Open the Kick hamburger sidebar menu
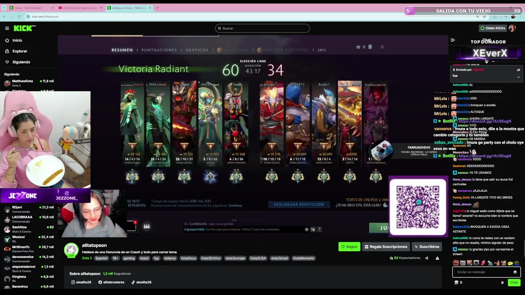This screenshot has width=525, height=295. (7, 28)
